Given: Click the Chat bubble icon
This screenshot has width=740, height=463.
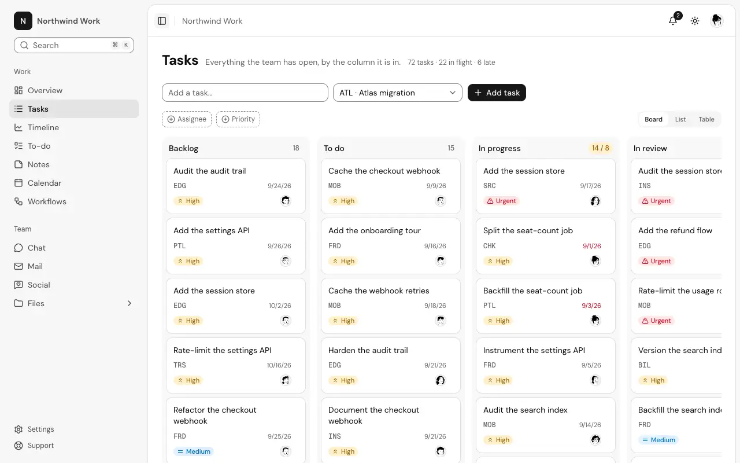Looking at the screenshot, I should [x=18, y=248].
